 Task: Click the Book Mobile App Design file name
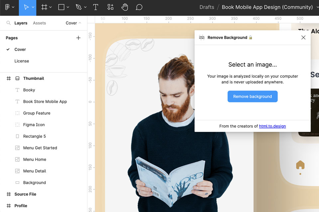pyautogui.click(x=267, y=7)
